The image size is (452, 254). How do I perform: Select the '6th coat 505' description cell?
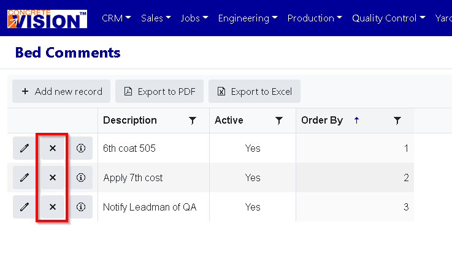[154, 148]
